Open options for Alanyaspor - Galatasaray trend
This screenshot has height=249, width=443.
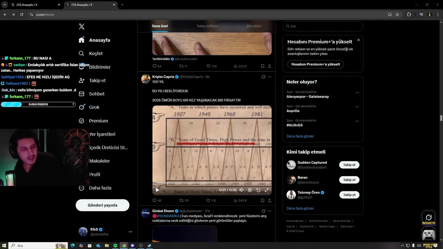[x=357, y=93]
